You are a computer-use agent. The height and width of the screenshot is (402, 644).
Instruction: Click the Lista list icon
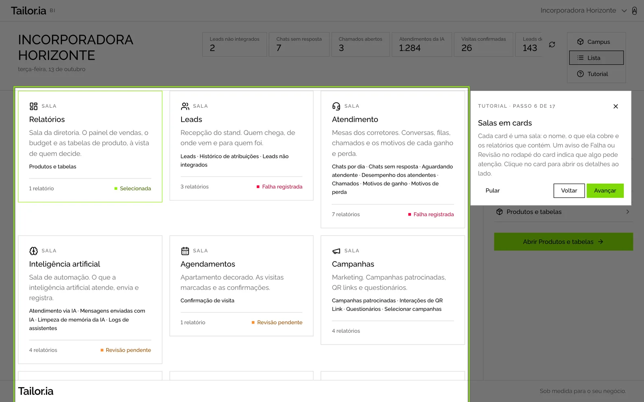[580, 58]
